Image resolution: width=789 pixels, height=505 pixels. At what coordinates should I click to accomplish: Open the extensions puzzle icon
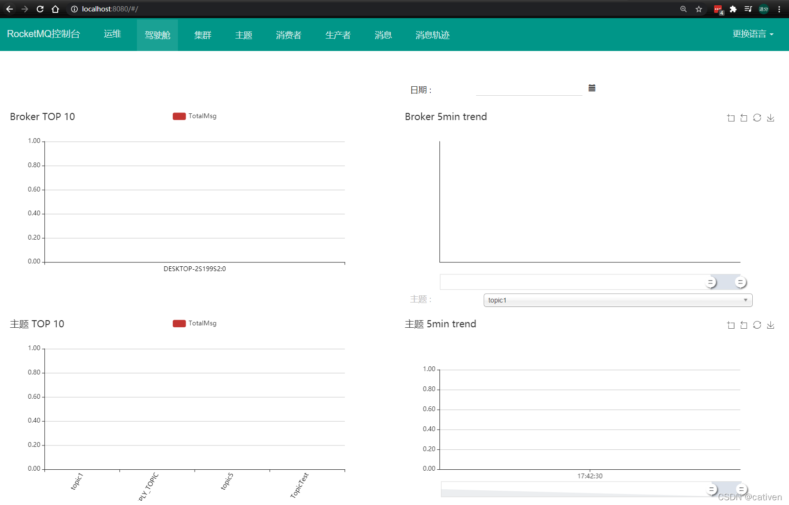[x=733, y=9]
